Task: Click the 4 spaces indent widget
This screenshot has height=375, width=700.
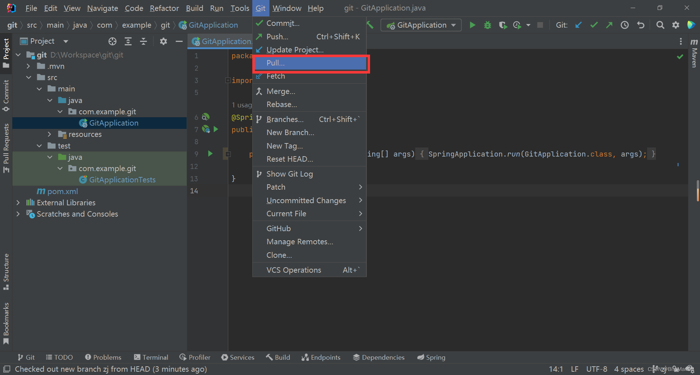Action: 629,369
